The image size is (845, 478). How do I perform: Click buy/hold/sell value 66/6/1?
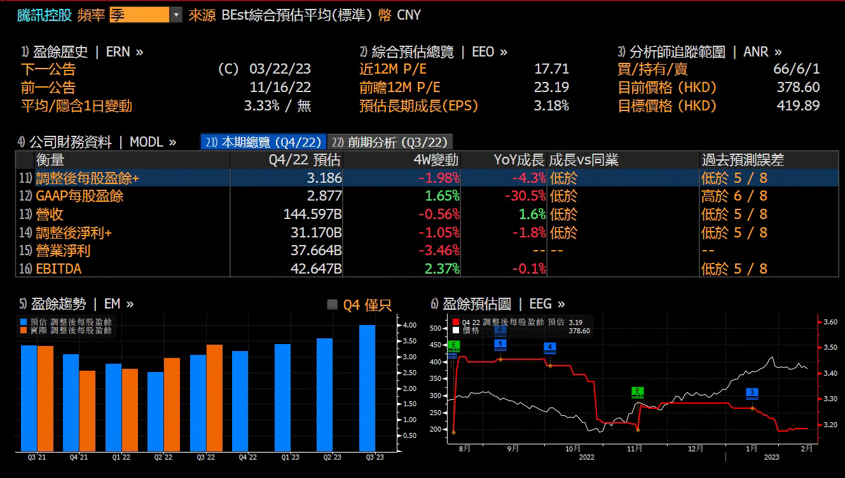click(x=797, y=69)
